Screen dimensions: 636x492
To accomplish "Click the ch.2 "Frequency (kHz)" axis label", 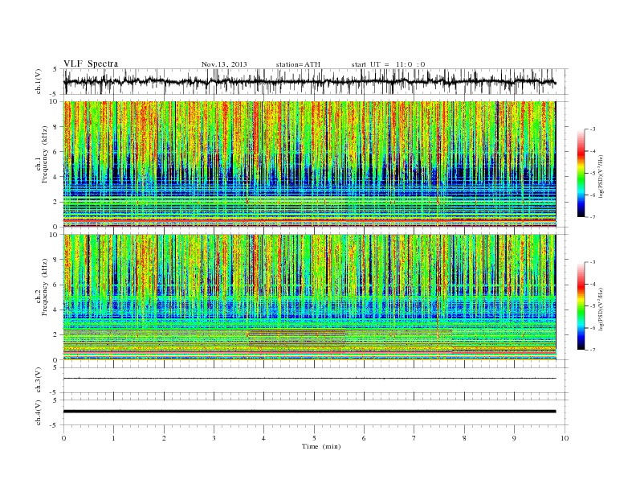I will pyautogui.click(x=46, y=287).
